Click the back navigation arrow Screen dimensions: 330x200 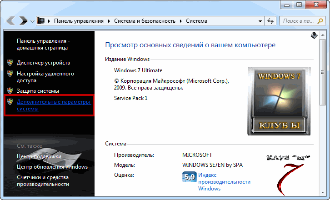(x=12, y=21)
